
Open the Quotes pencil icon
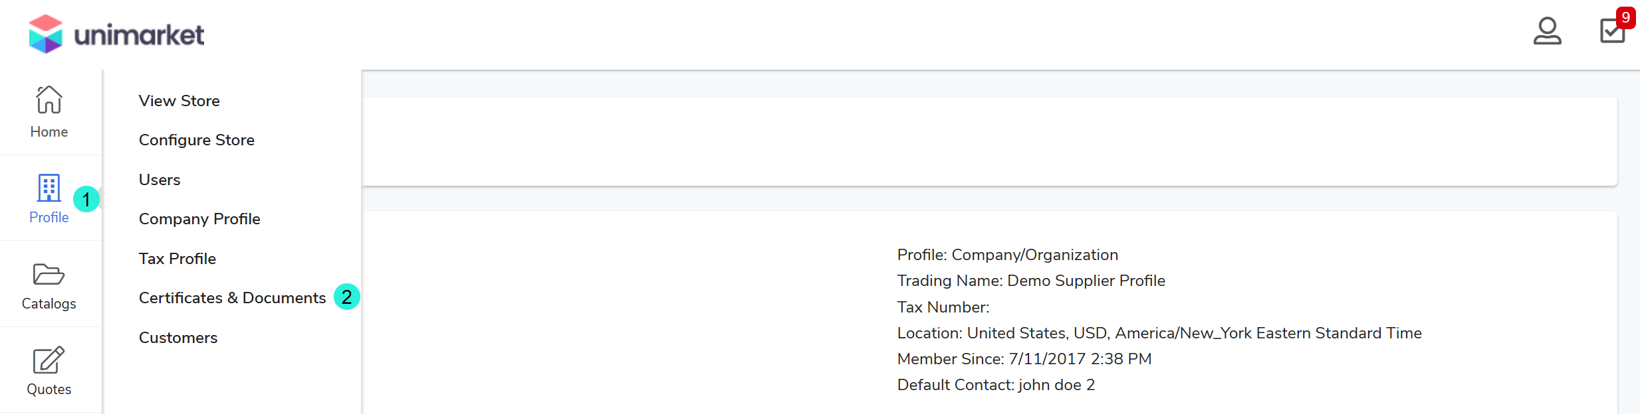[x=49, y=360]
